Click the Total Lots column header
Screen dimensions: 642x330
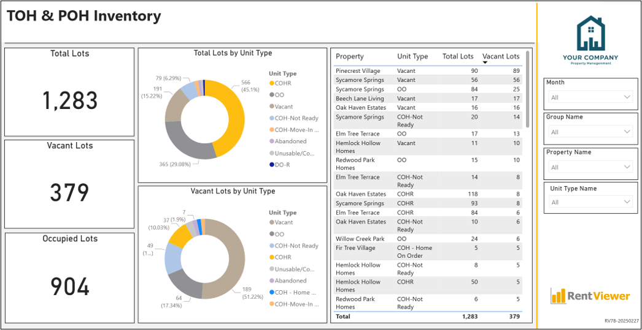(x=458, y=57)
